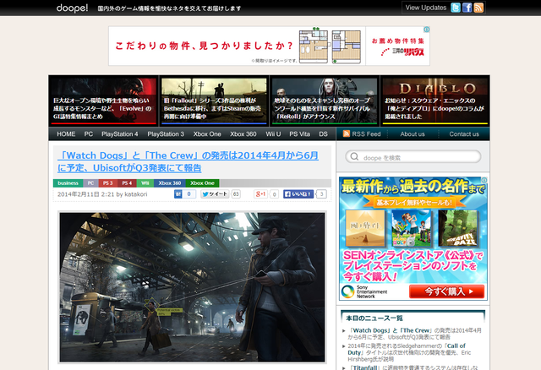The image size is (541, 370).
Task: Click the PS 4 category tag
Action: tap(127, 183)
